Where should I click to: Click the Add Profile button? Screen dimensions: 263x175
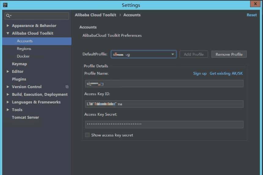[x=194, y=54]
